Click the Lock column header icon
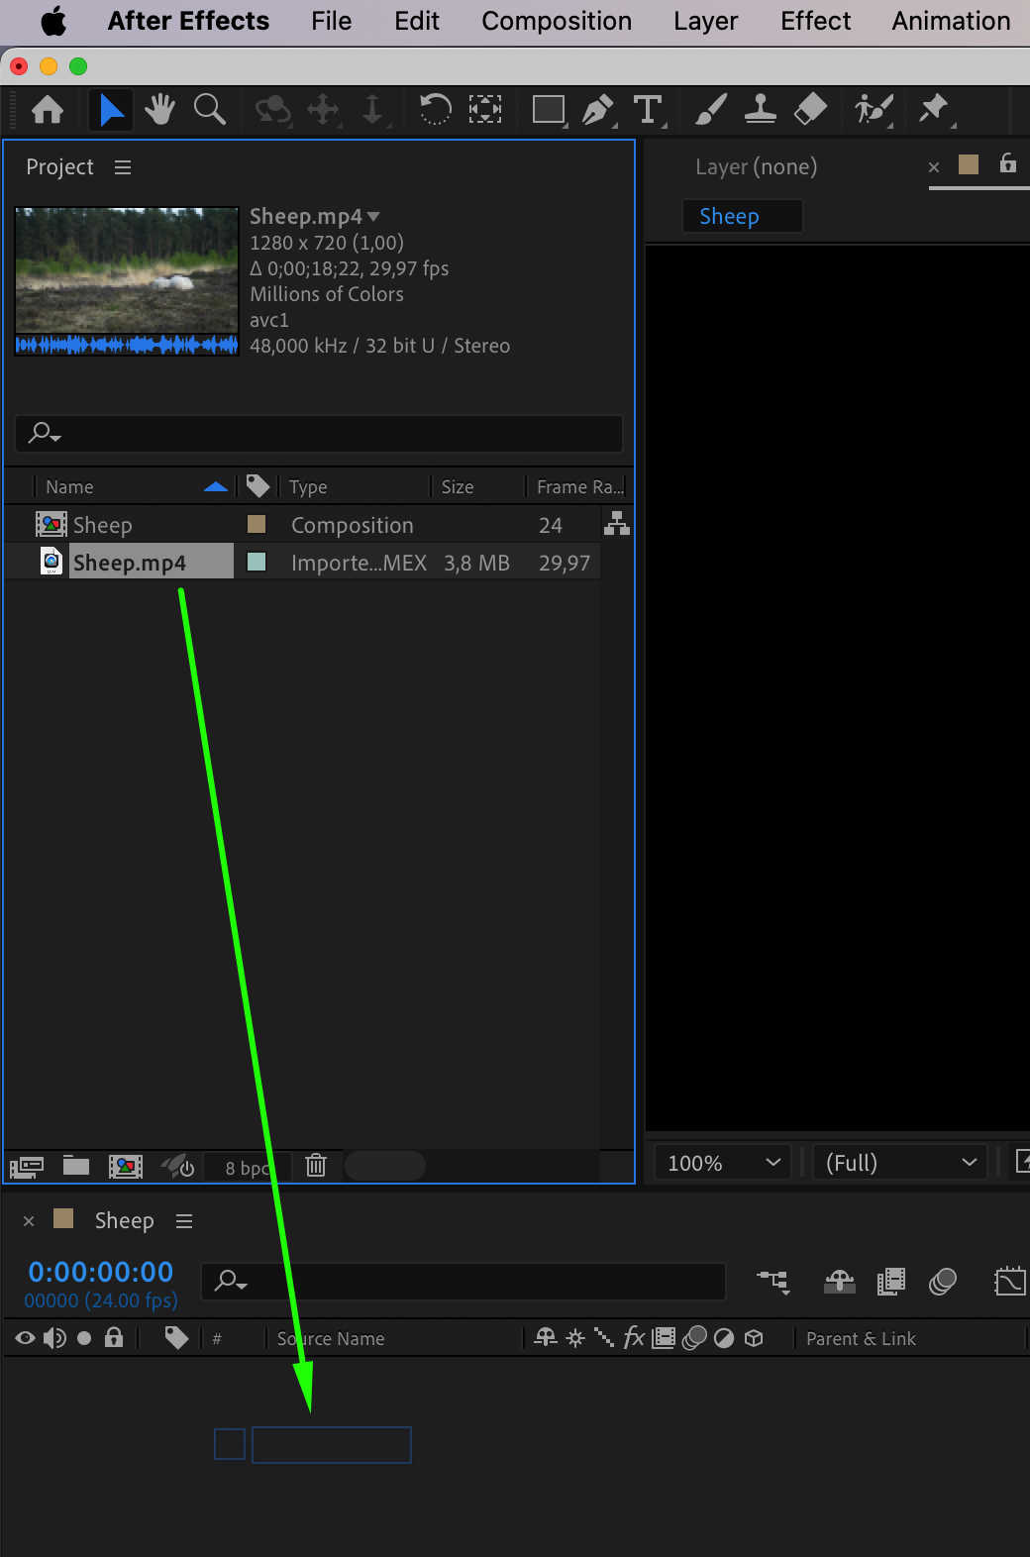The image size is (1030, 1557). pyautogui.click(x=114, y=1337)
